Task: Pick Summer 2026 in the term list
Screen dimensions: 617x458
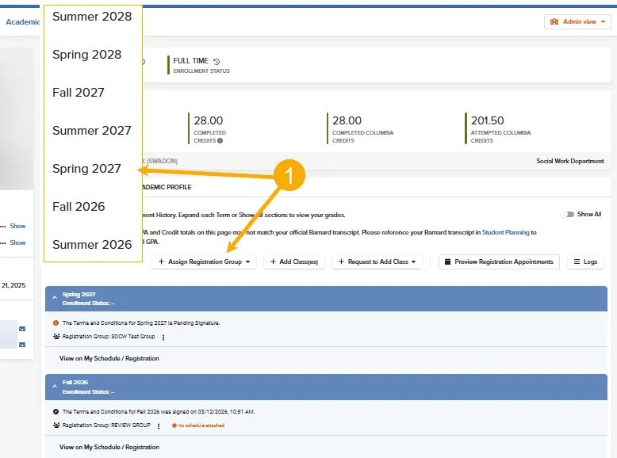Action: 92,245
